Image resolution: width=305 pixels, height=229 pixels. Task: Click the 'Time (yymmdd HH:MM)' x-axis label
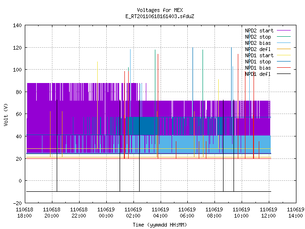160,225
